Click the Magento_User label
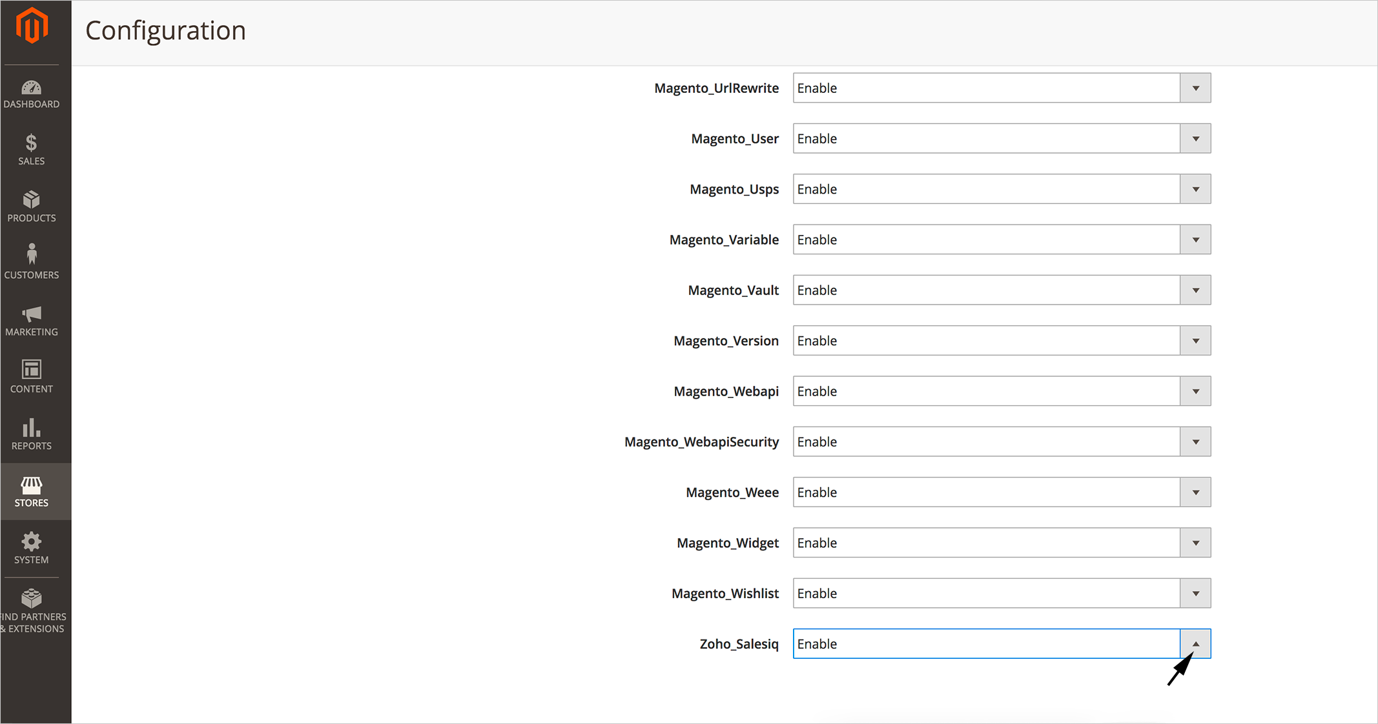 tap(735, 139)
